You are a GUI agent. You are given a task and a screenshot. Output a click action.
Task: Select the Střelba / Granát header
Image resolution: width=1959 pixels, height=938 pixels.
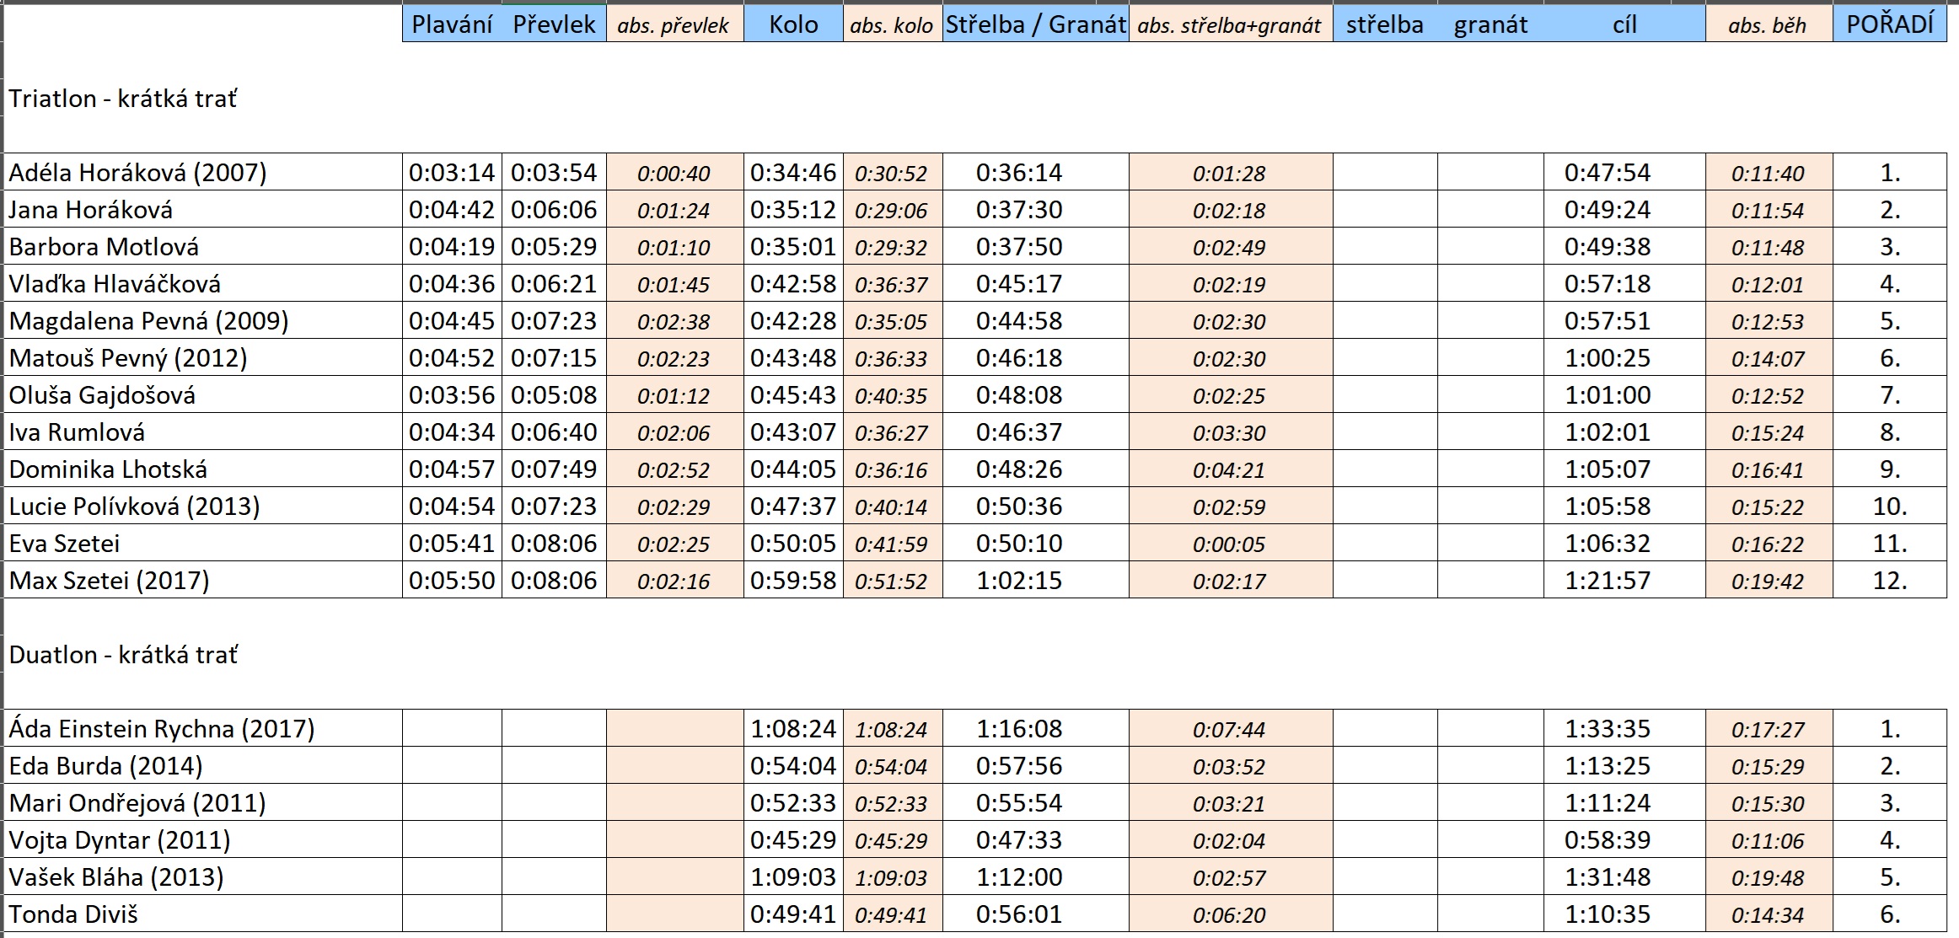pos(1035,24)
